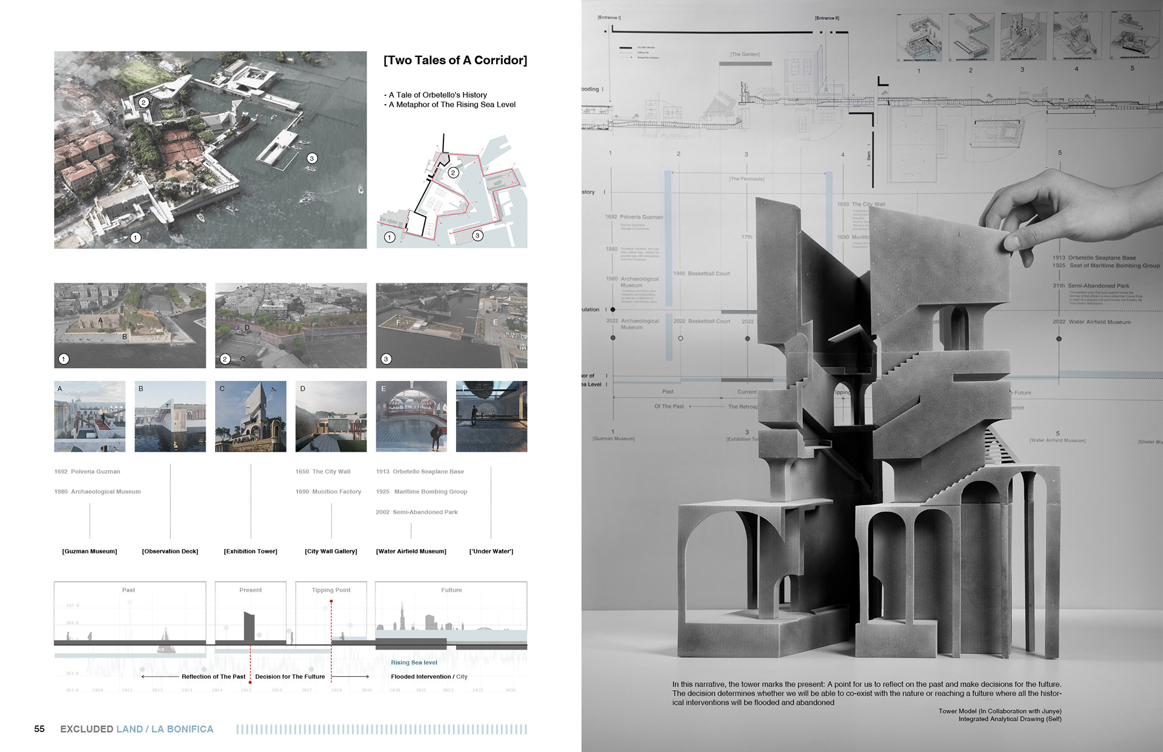Click the red dot atop the Tipping Point line
The width and height of the screenshot is (1163, 752).
331,601
